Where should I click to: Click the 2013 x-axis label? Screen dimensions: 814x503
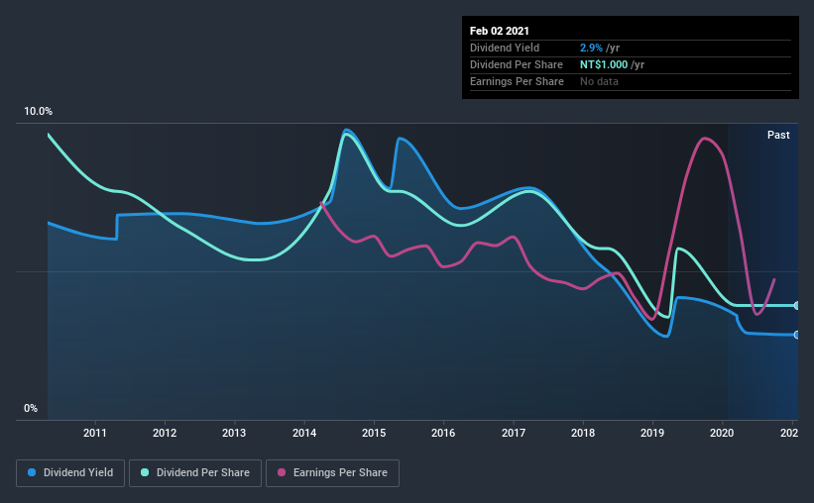coord(234,433)
